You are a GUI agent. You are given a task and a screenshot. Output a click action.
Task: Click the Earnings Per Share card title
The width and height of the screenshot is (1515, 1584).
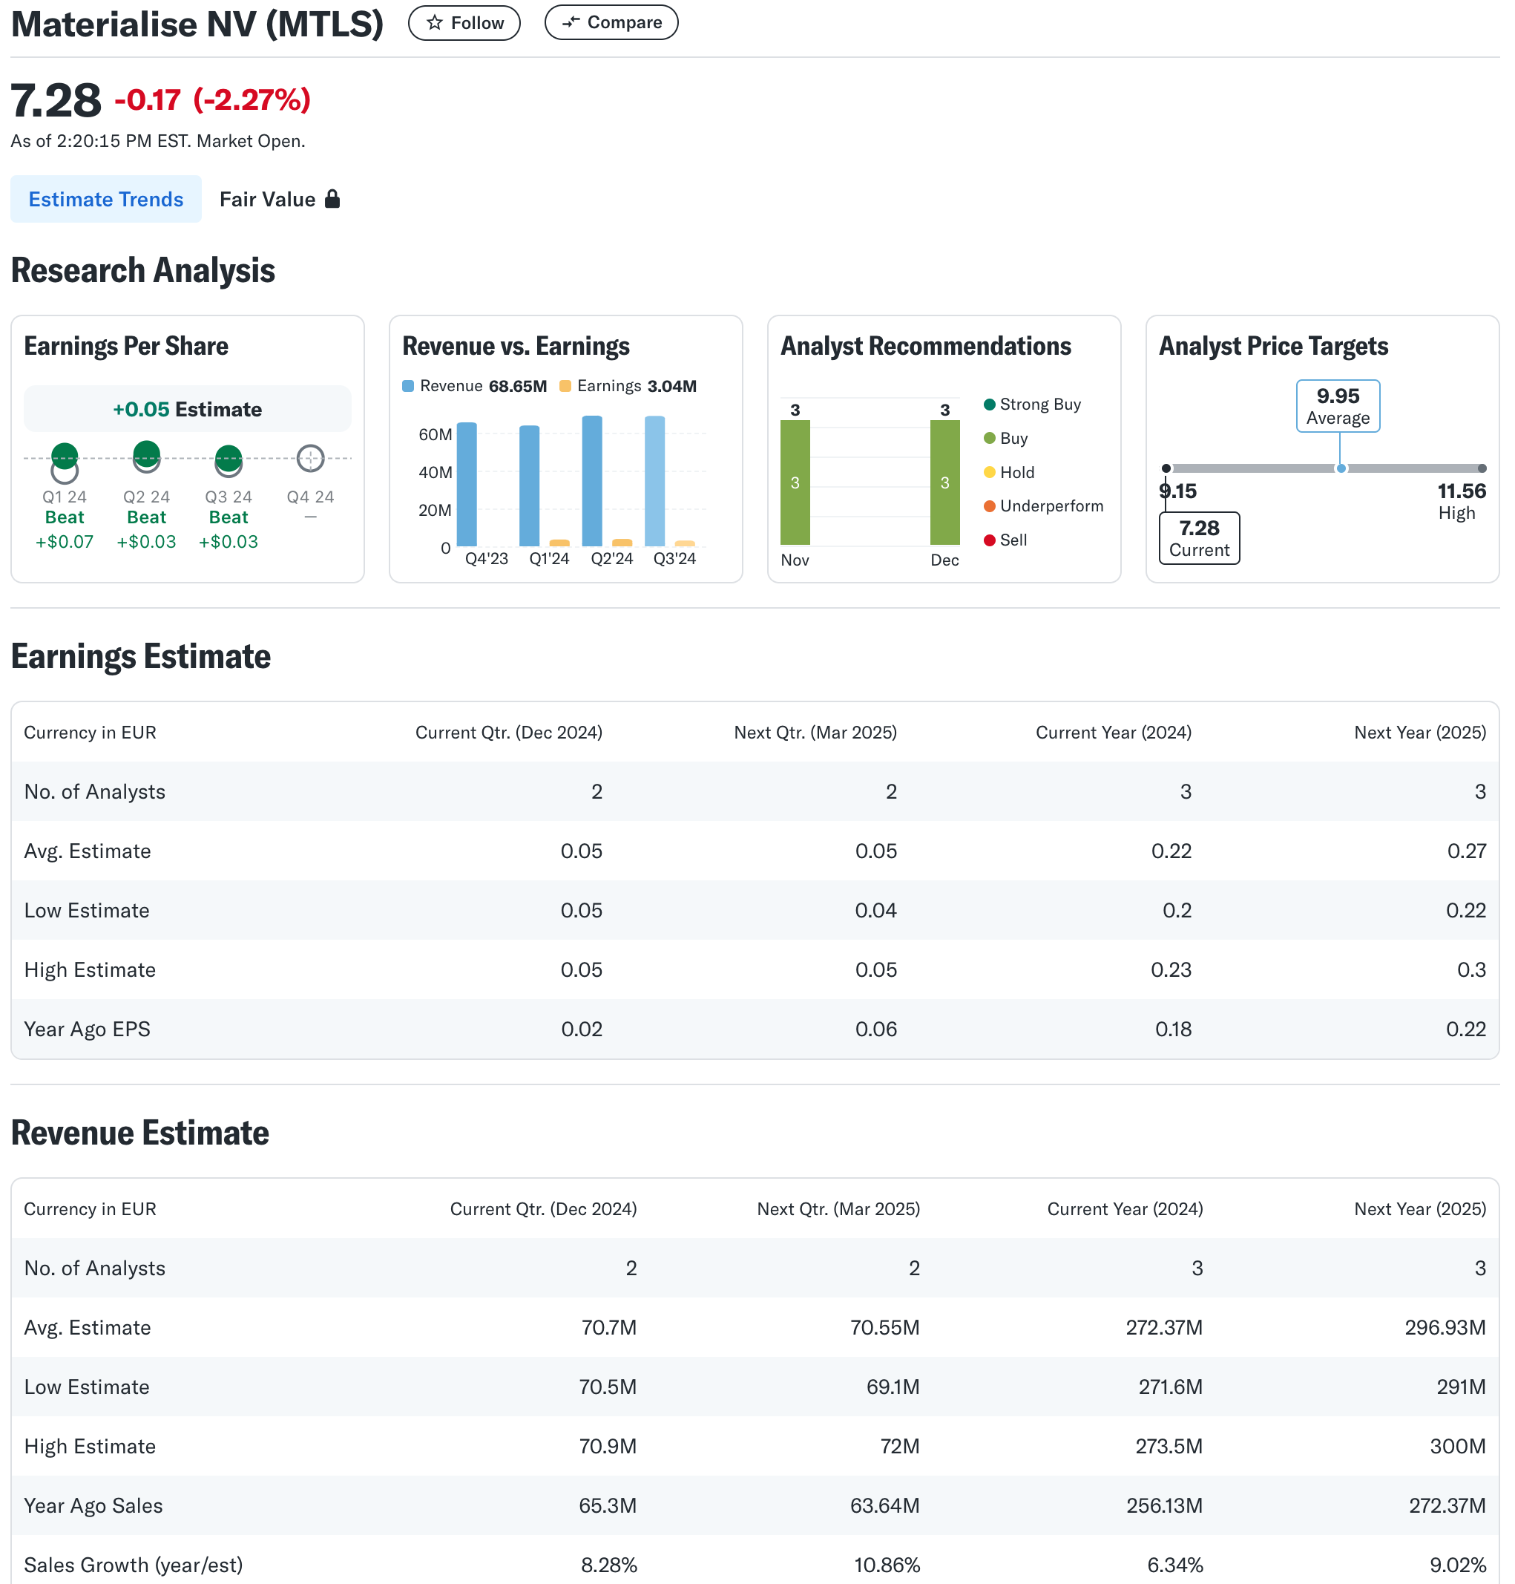[x=126, y=346]
